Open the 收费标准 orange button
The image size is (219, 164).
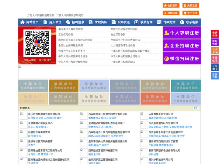point(171,13)
